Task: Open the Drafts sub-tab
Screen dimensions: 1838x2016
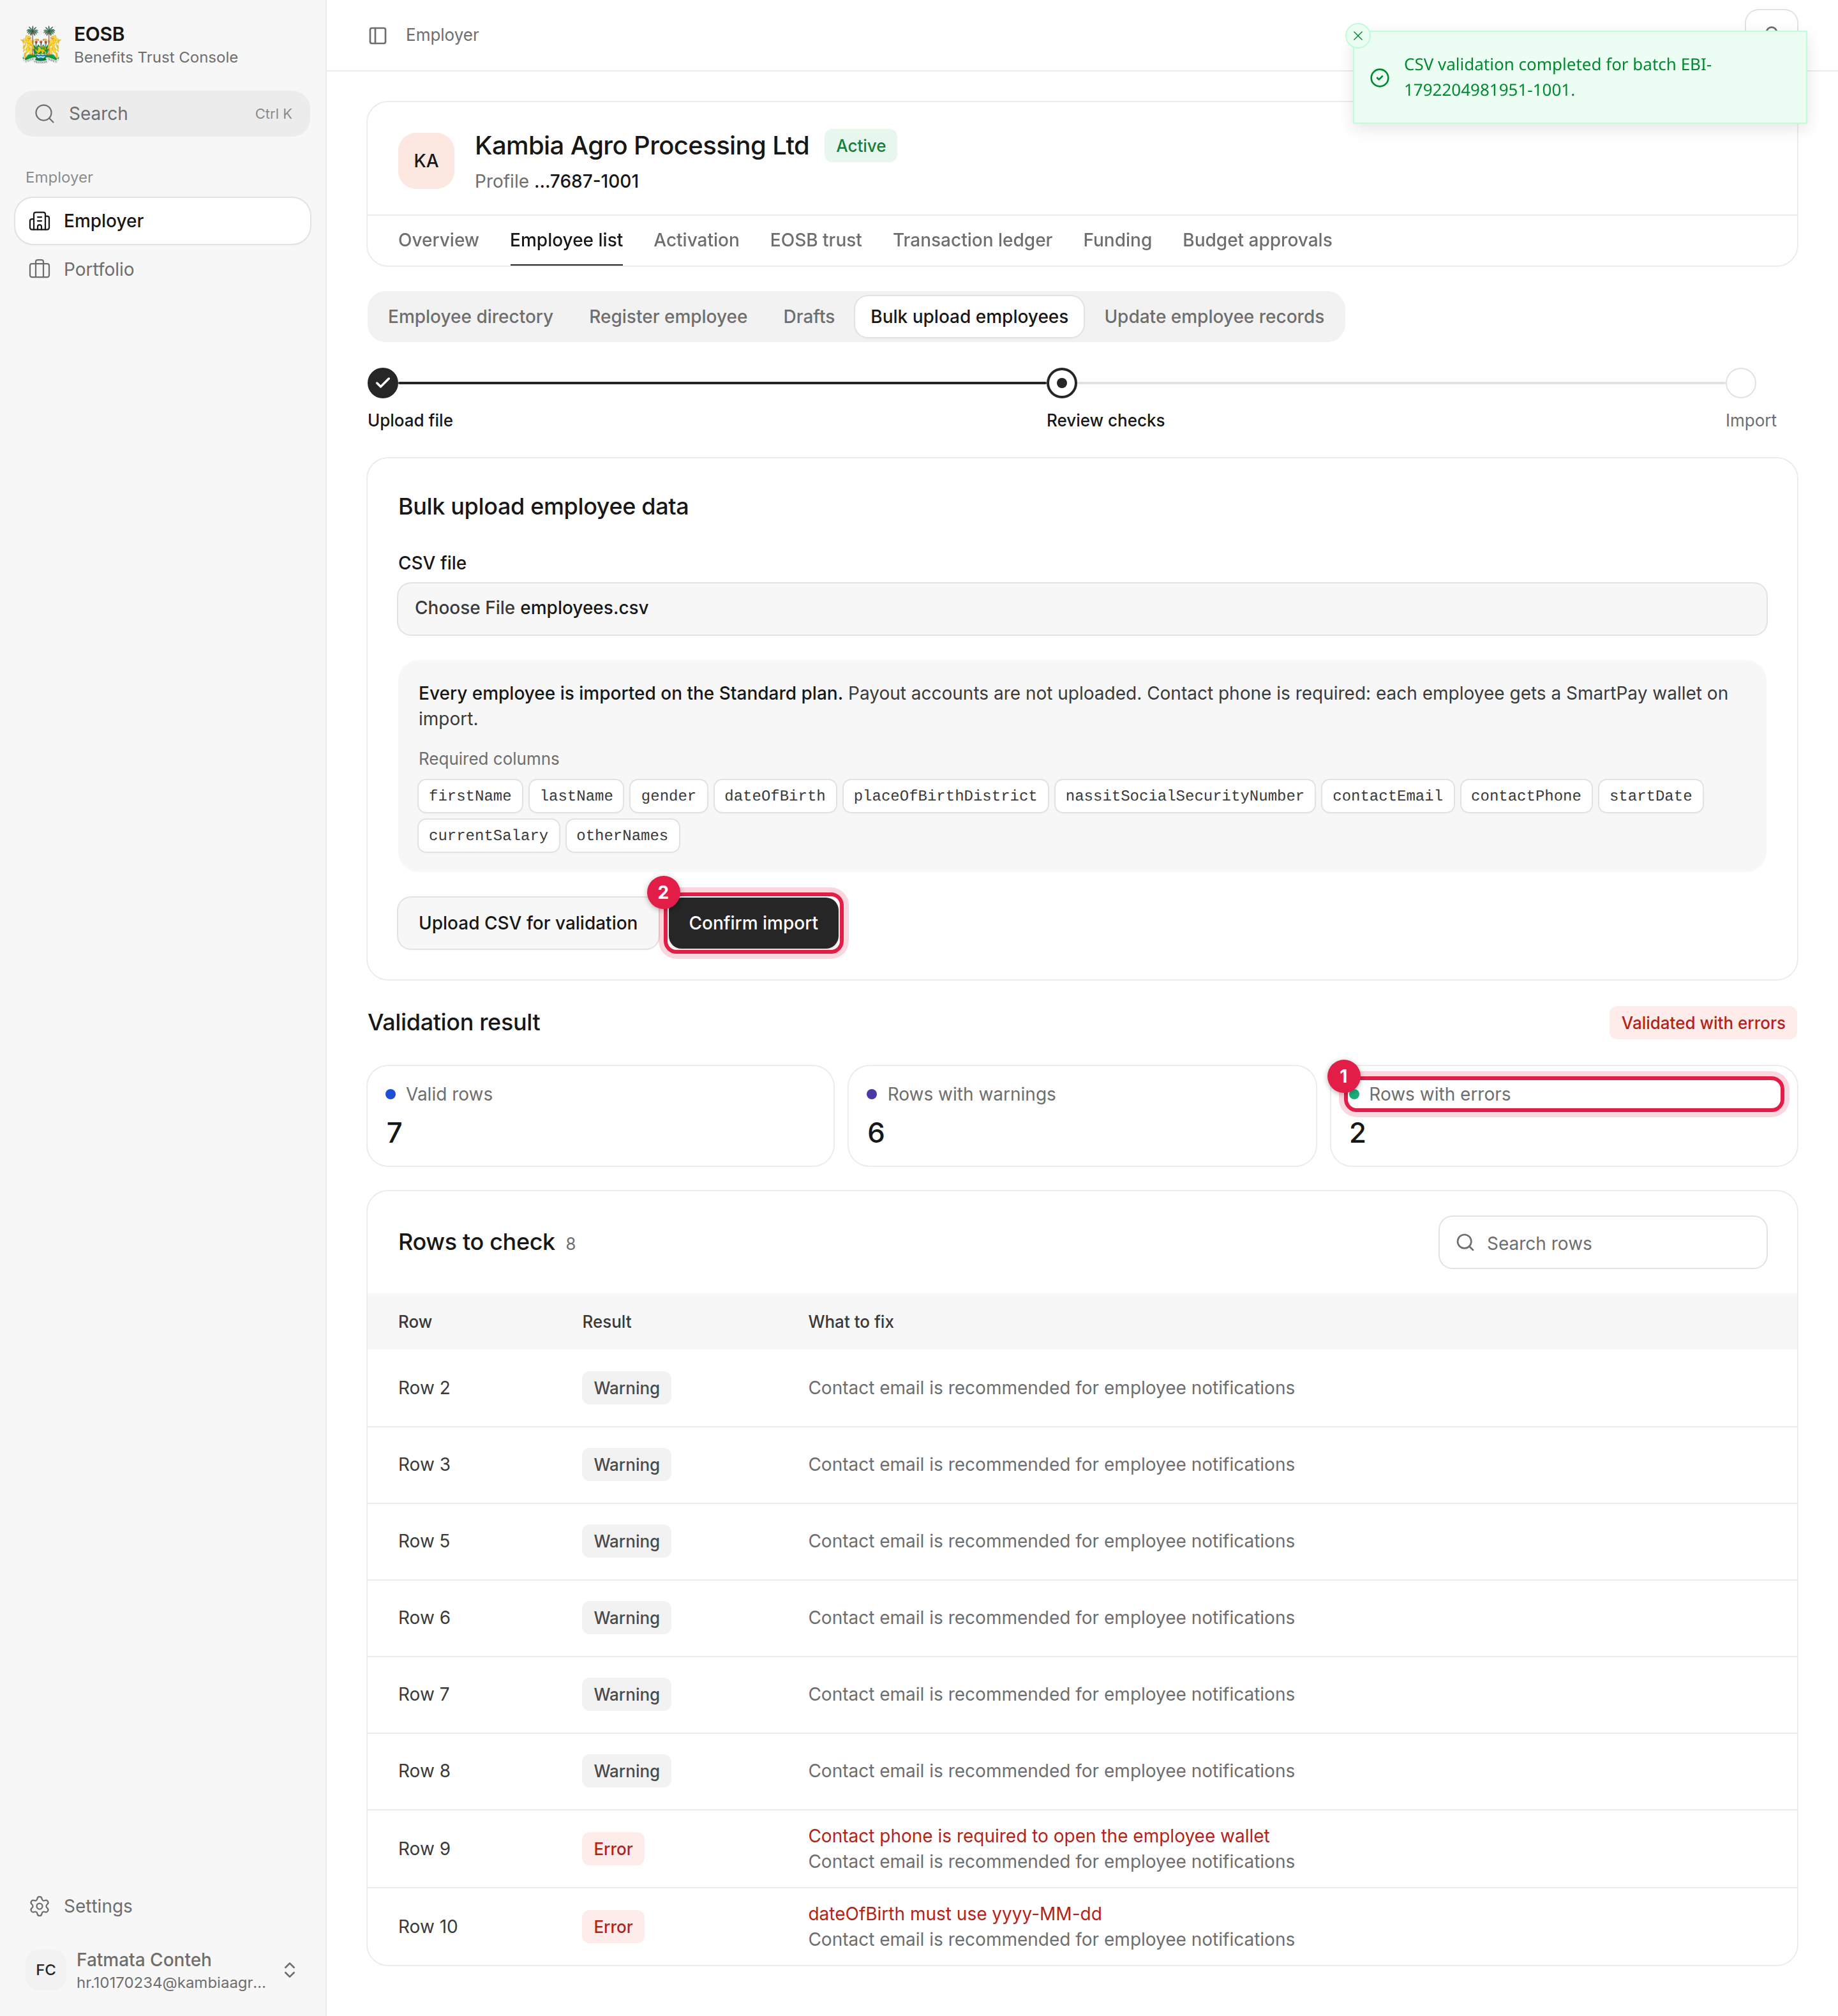Action: 809,317
